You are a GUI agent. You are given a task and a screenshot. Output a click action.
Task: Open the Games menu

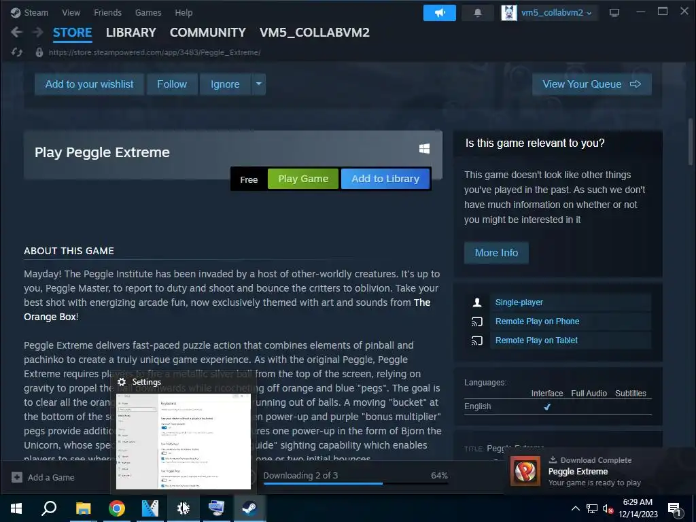click(148, 12)
